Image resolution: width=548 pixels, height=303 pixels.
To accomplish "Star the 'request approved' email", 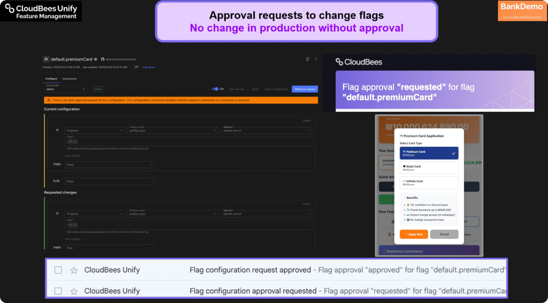I will [x=74, y=270].
